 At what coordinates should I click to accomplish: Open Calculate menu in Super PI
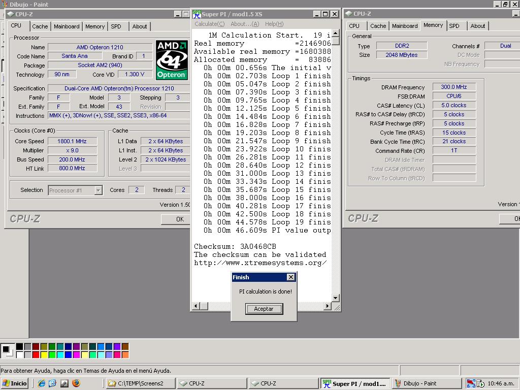(210, 24)
